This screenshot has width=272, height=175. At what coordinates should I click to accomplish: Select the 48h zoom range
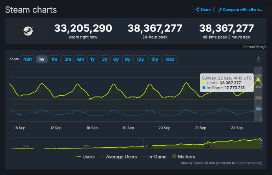[x=28, y=59]
